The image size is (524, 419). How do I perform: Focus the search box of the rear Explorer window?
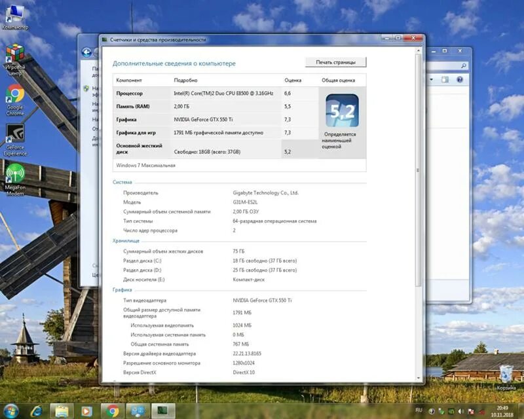[447, 66]
